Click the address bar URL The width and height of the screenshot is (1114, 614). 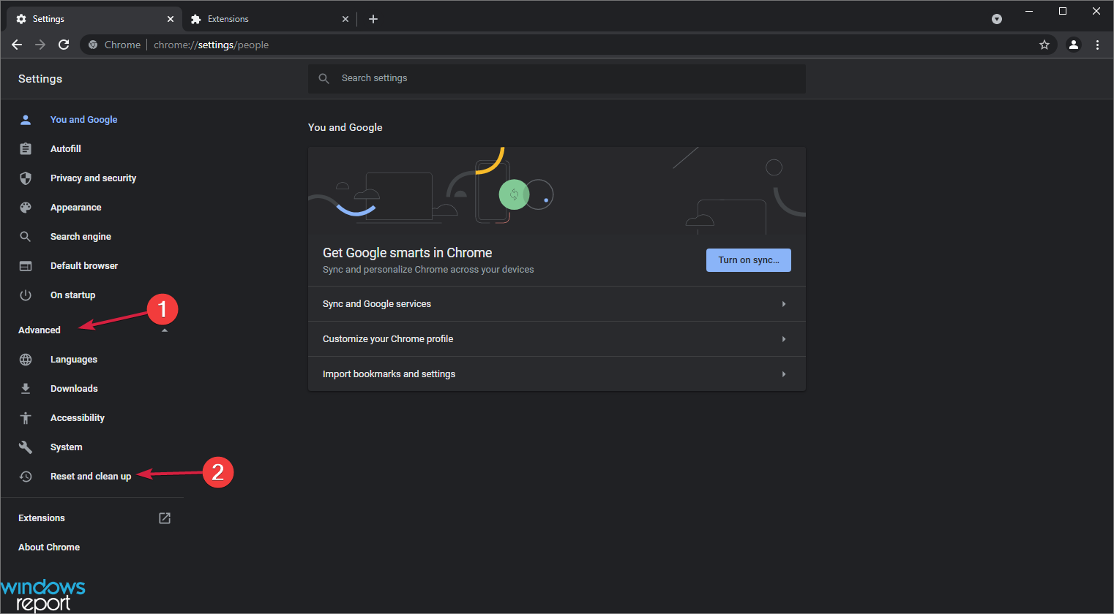click(x=211, y=45)
